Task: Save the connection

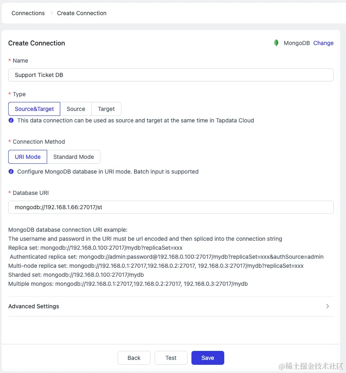Action: [208, 358]
